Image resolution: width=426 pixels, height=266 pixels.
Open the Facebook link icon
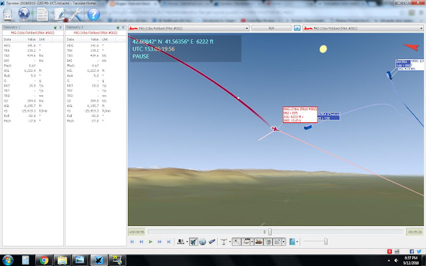point(411,251)
